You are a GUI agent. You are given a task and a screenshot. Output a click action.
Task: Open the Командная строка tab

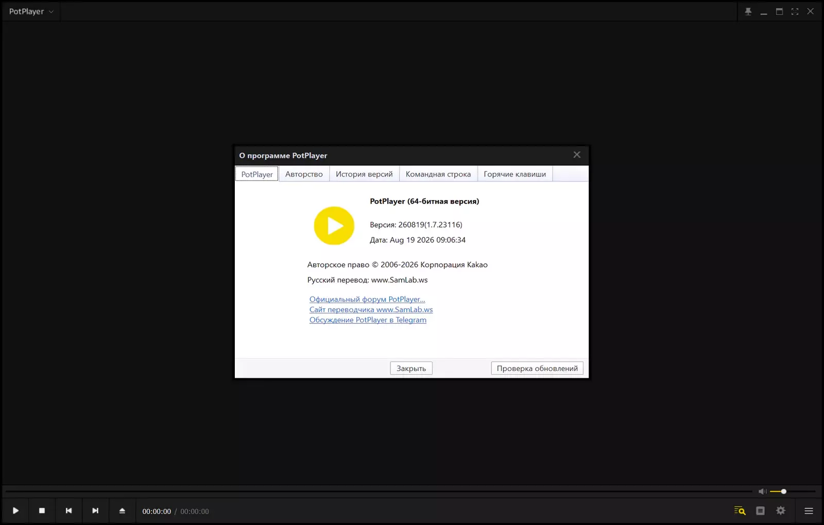(x=438, y=174)
